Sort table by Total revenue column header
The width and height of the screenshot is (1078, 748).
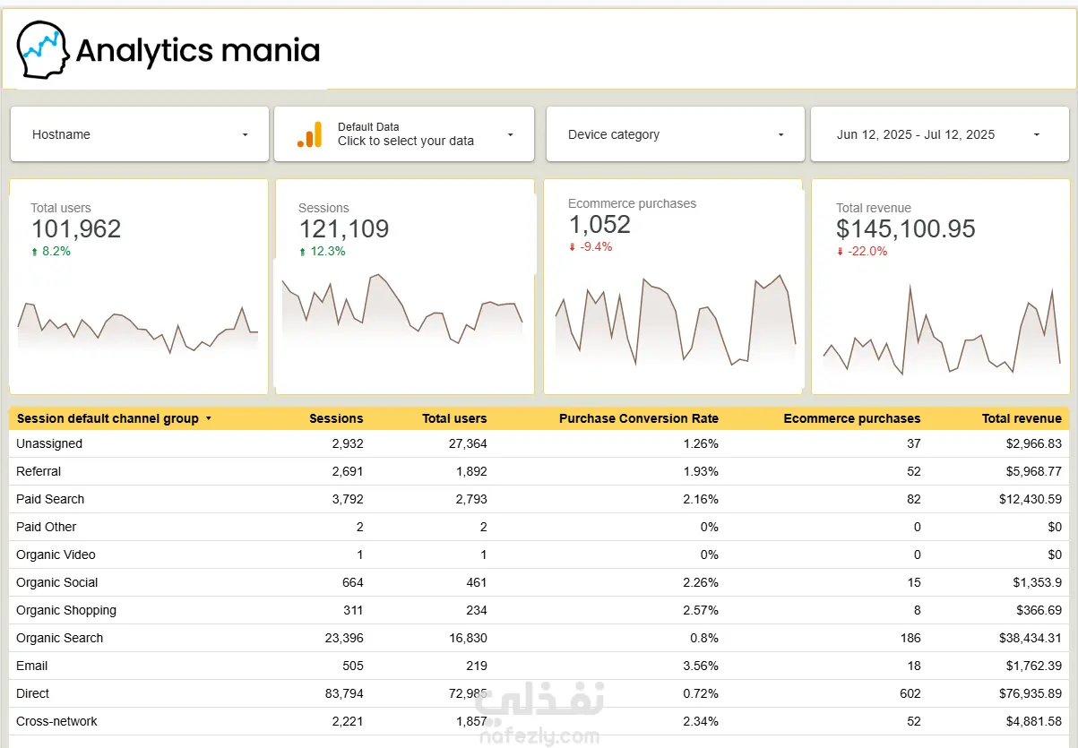pyautogui.click(x=1022, y=418)
